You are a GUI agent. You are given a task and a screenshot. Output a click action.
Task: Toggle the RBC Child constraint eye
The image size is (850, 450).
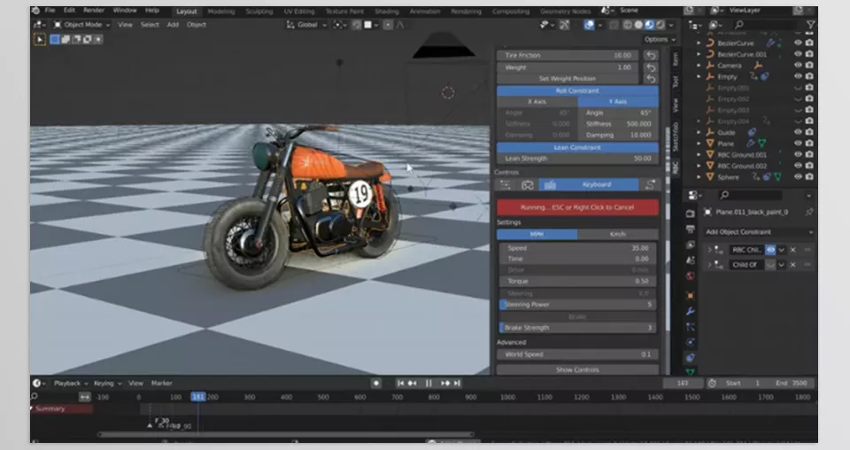[x=770, y=250]
